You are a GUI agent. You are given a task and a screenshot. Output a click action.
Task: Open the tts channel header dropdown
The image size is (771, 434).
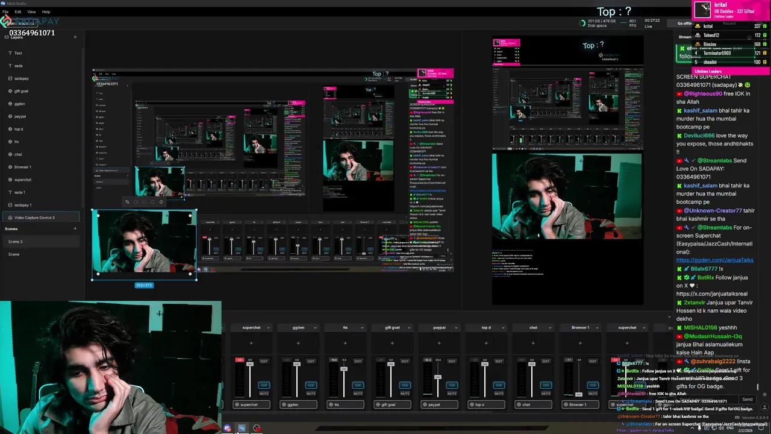click(362, 328)
